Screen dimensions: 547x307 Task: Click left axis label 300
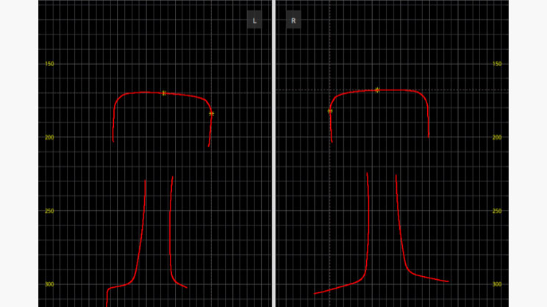tap(49, 284)
